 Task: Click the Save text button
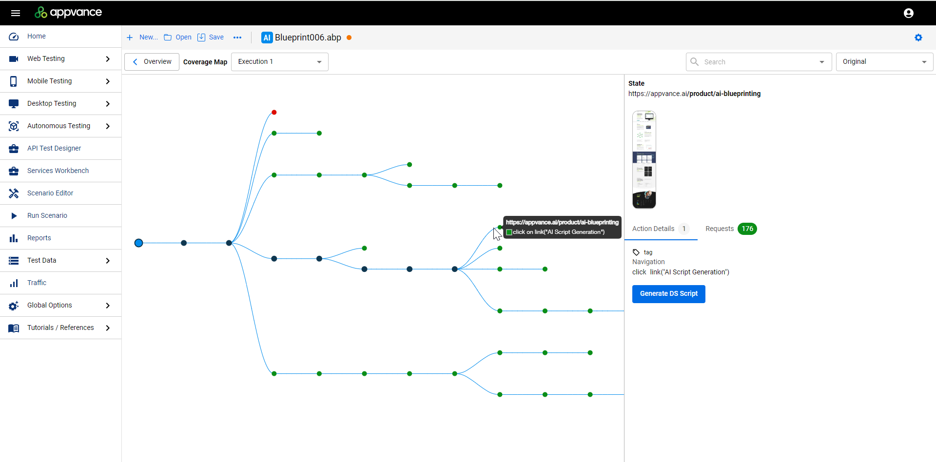point(216,38)
